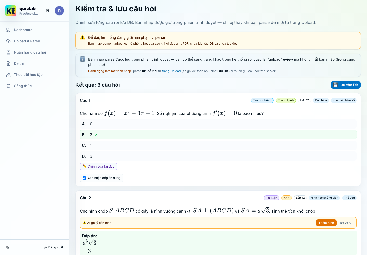Click the Lớp 12 tag on Câu 2
Image resolution: width=367 pixels, height=255 pixels.
pos(300,198)
